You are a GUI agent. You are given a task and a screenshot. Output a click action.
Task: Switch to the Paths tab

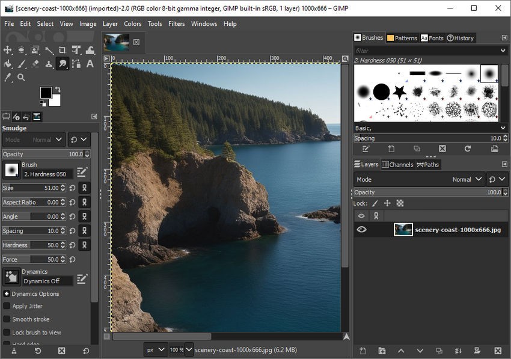coord(428,164)
